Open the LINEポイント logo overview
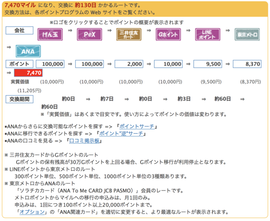The height and width of the screenshot is (221, 270). pos(208,35)
